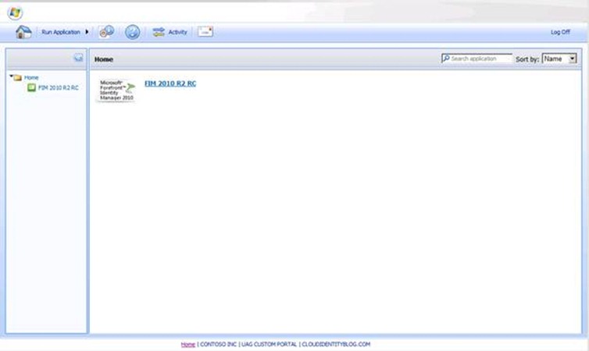Click the credentials management disc icon

tap(107, 32)
